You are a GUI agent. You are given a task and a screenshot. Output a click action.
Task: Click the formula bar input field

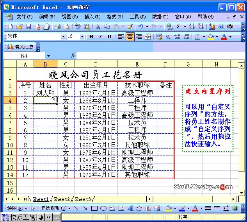point(161,56)
